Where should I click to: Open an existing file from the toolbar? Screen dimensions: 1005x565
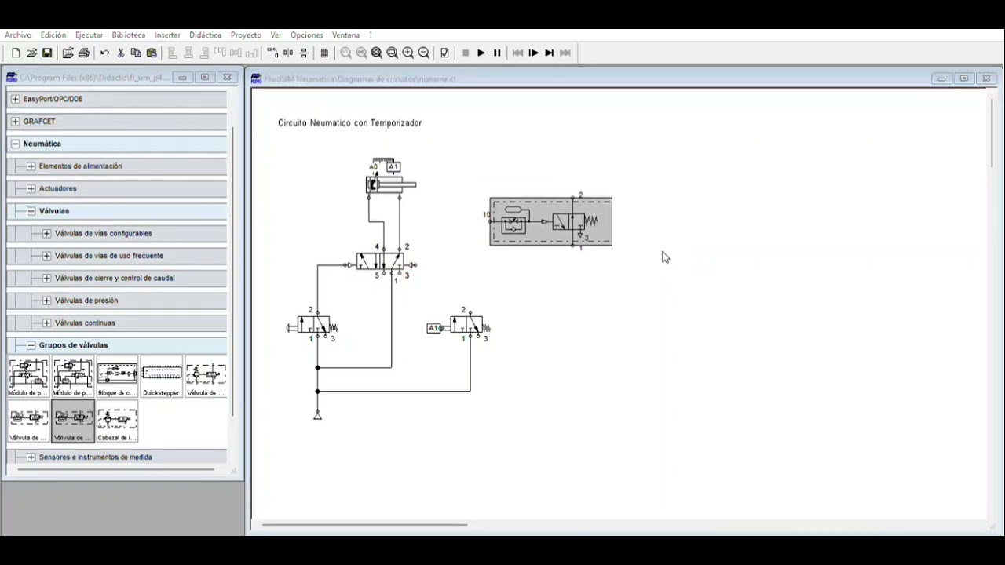31,53
